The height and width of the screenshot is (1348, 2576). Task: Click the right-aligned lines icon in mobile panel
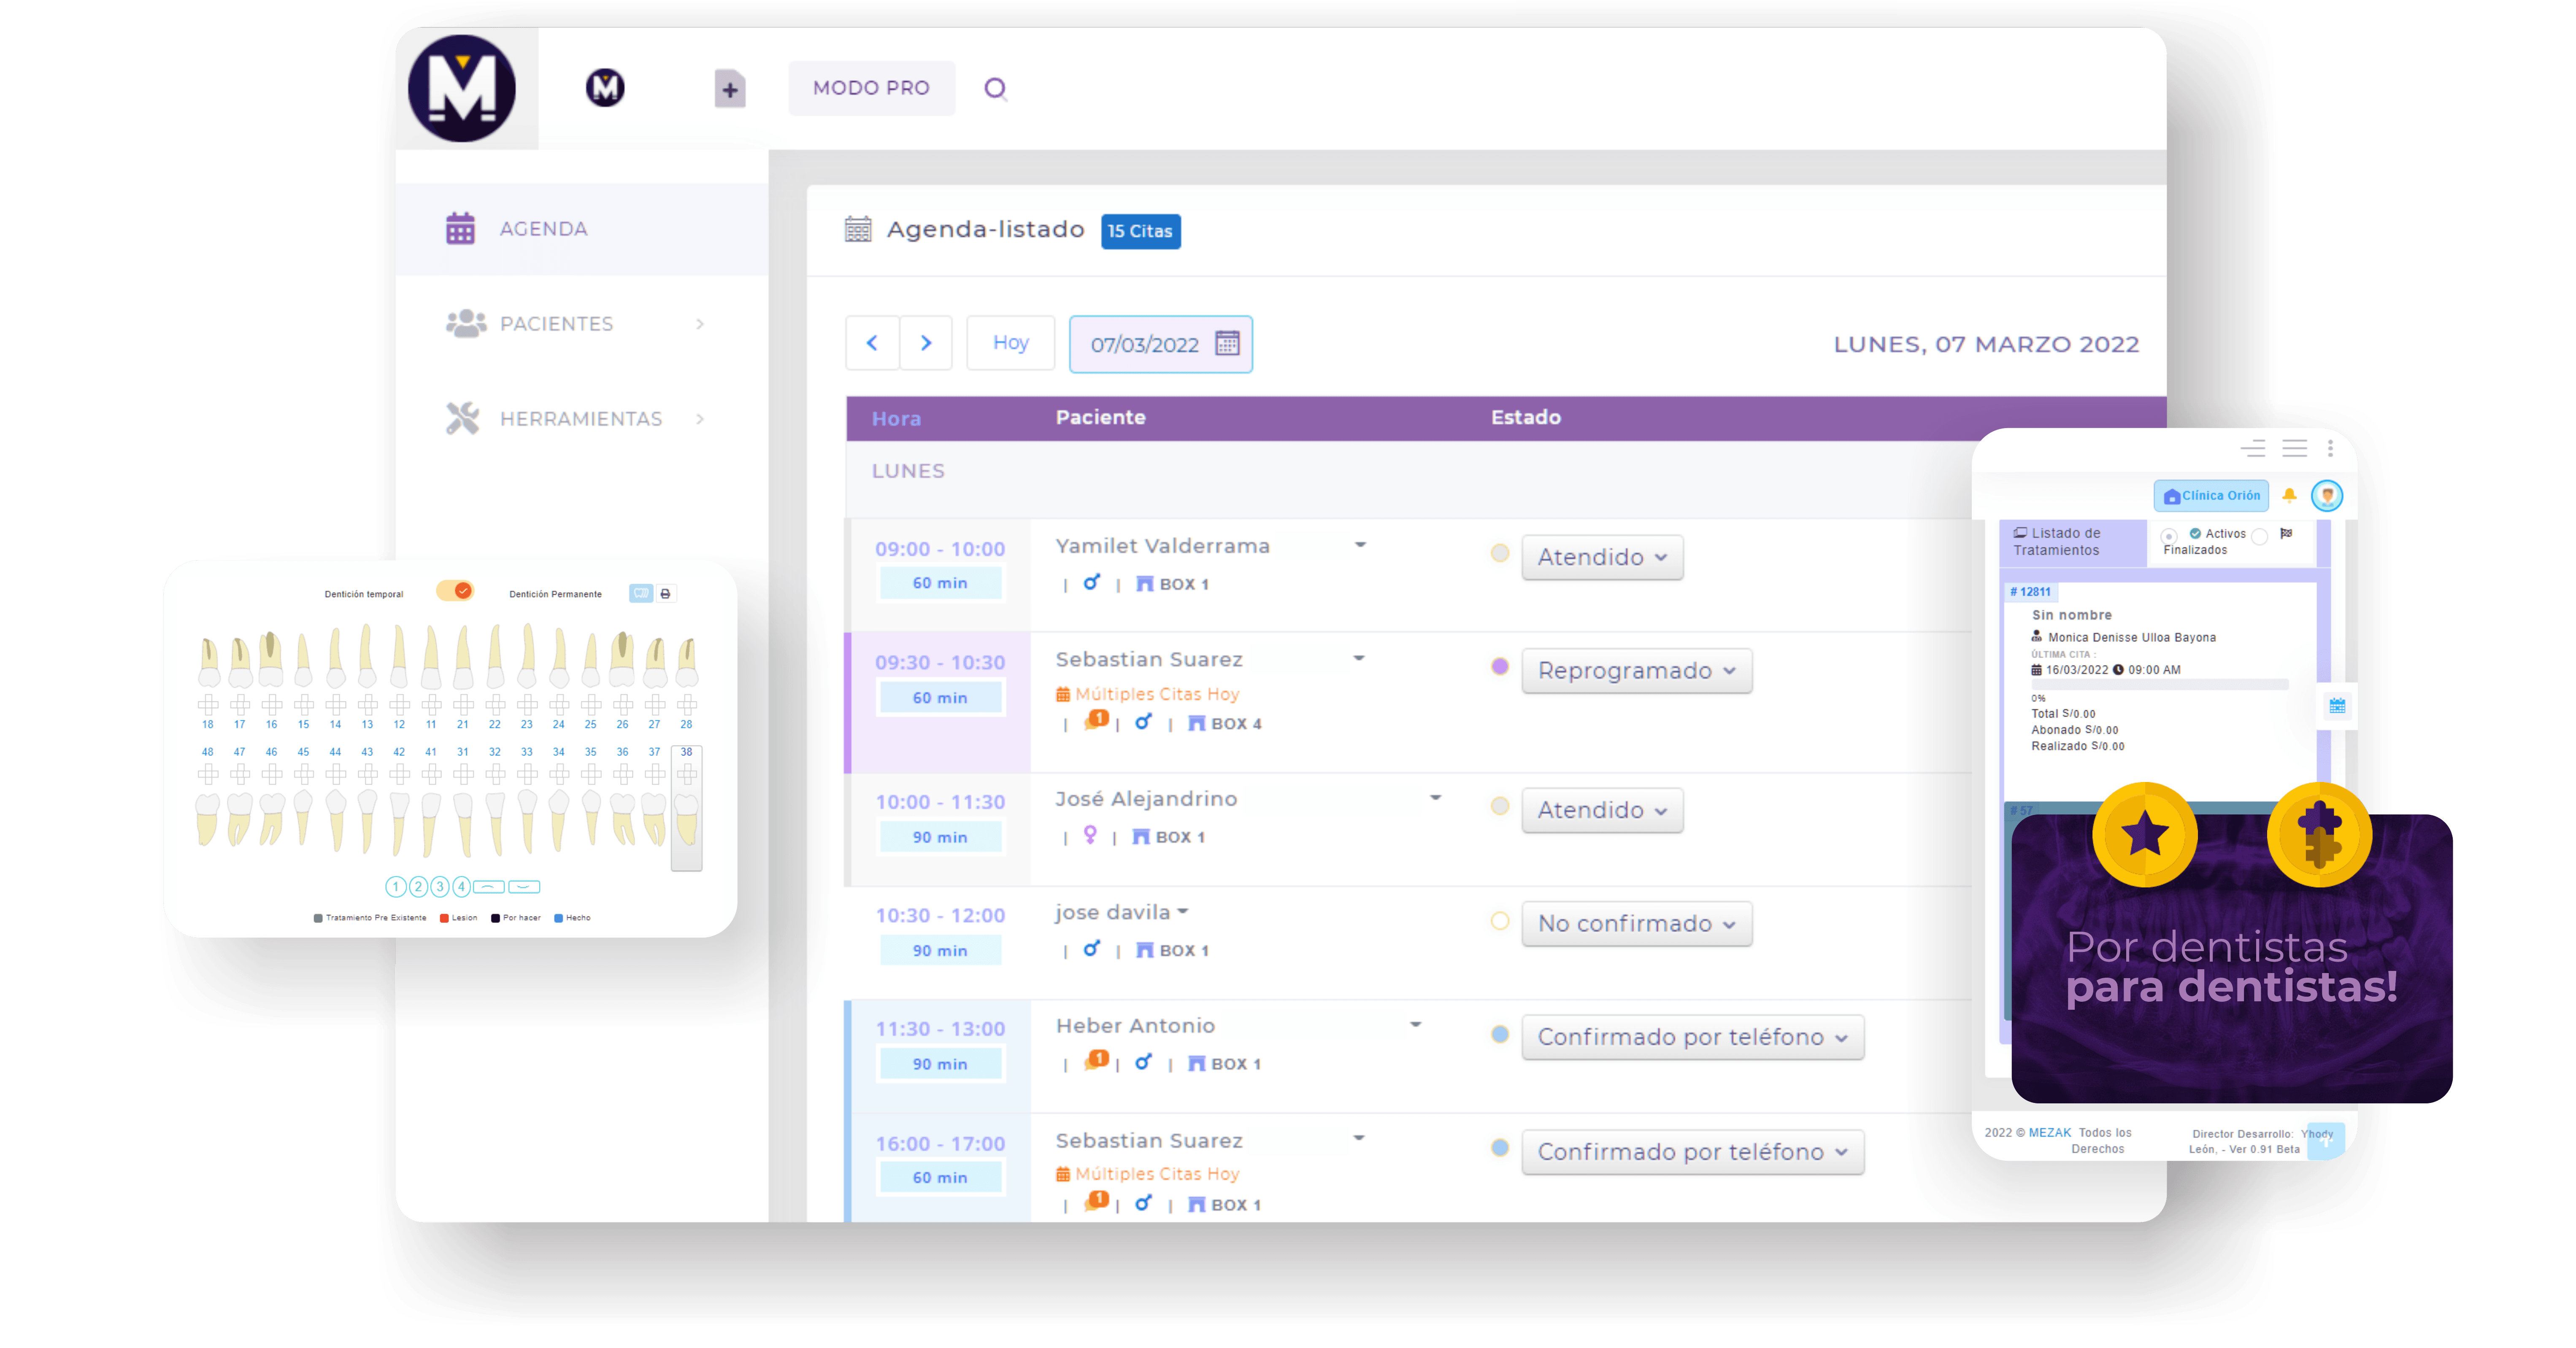pos(2253,449)
